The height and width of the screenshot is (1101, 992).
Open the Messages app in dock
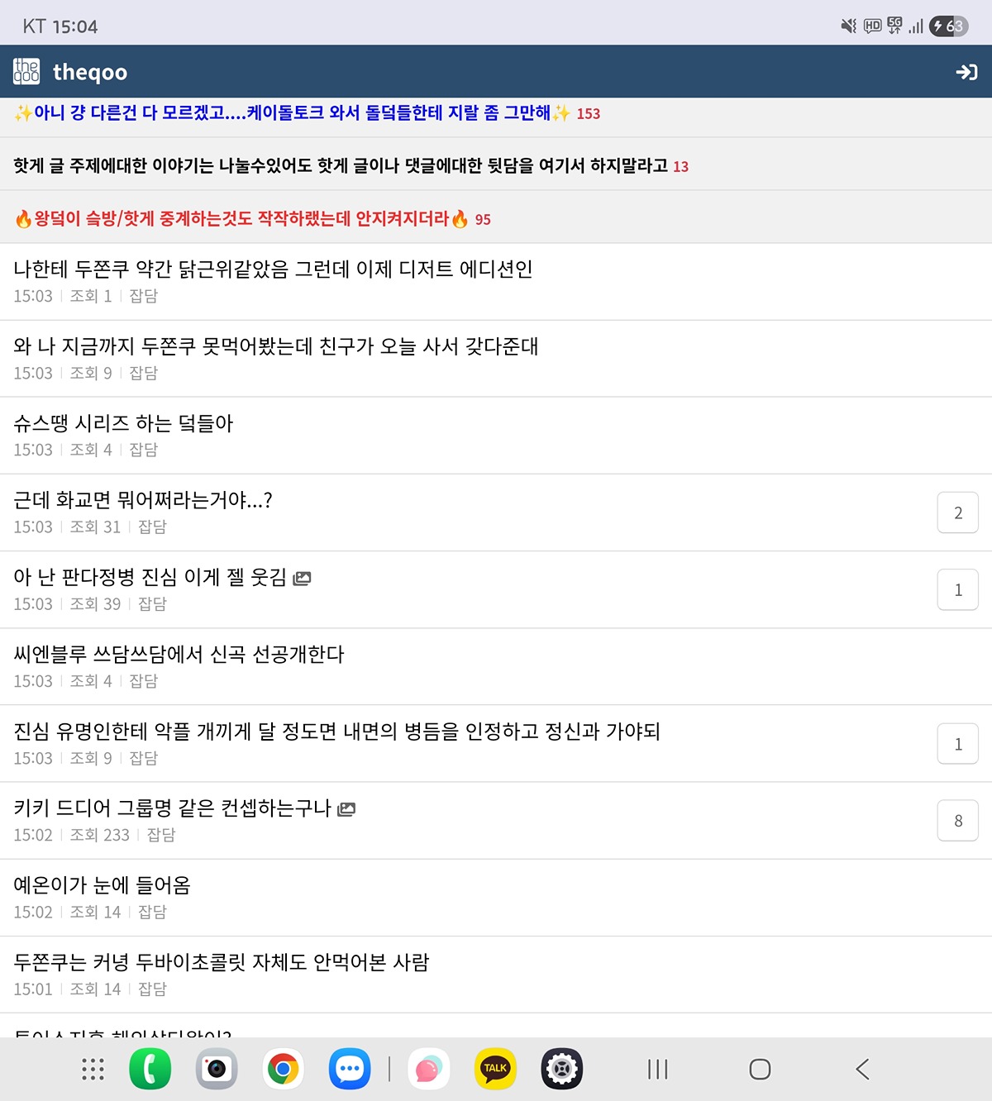click(350, 1069)
